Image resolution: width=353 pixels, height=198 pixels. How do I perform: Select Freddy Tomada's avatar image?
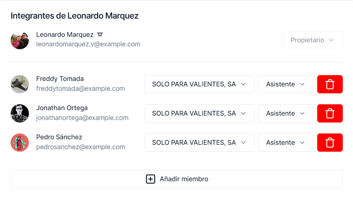[20, 84]
